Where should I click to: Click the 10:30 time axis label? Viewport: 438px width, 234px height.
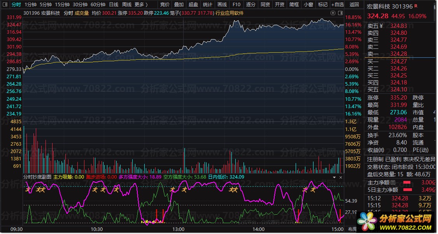point(96,229)
